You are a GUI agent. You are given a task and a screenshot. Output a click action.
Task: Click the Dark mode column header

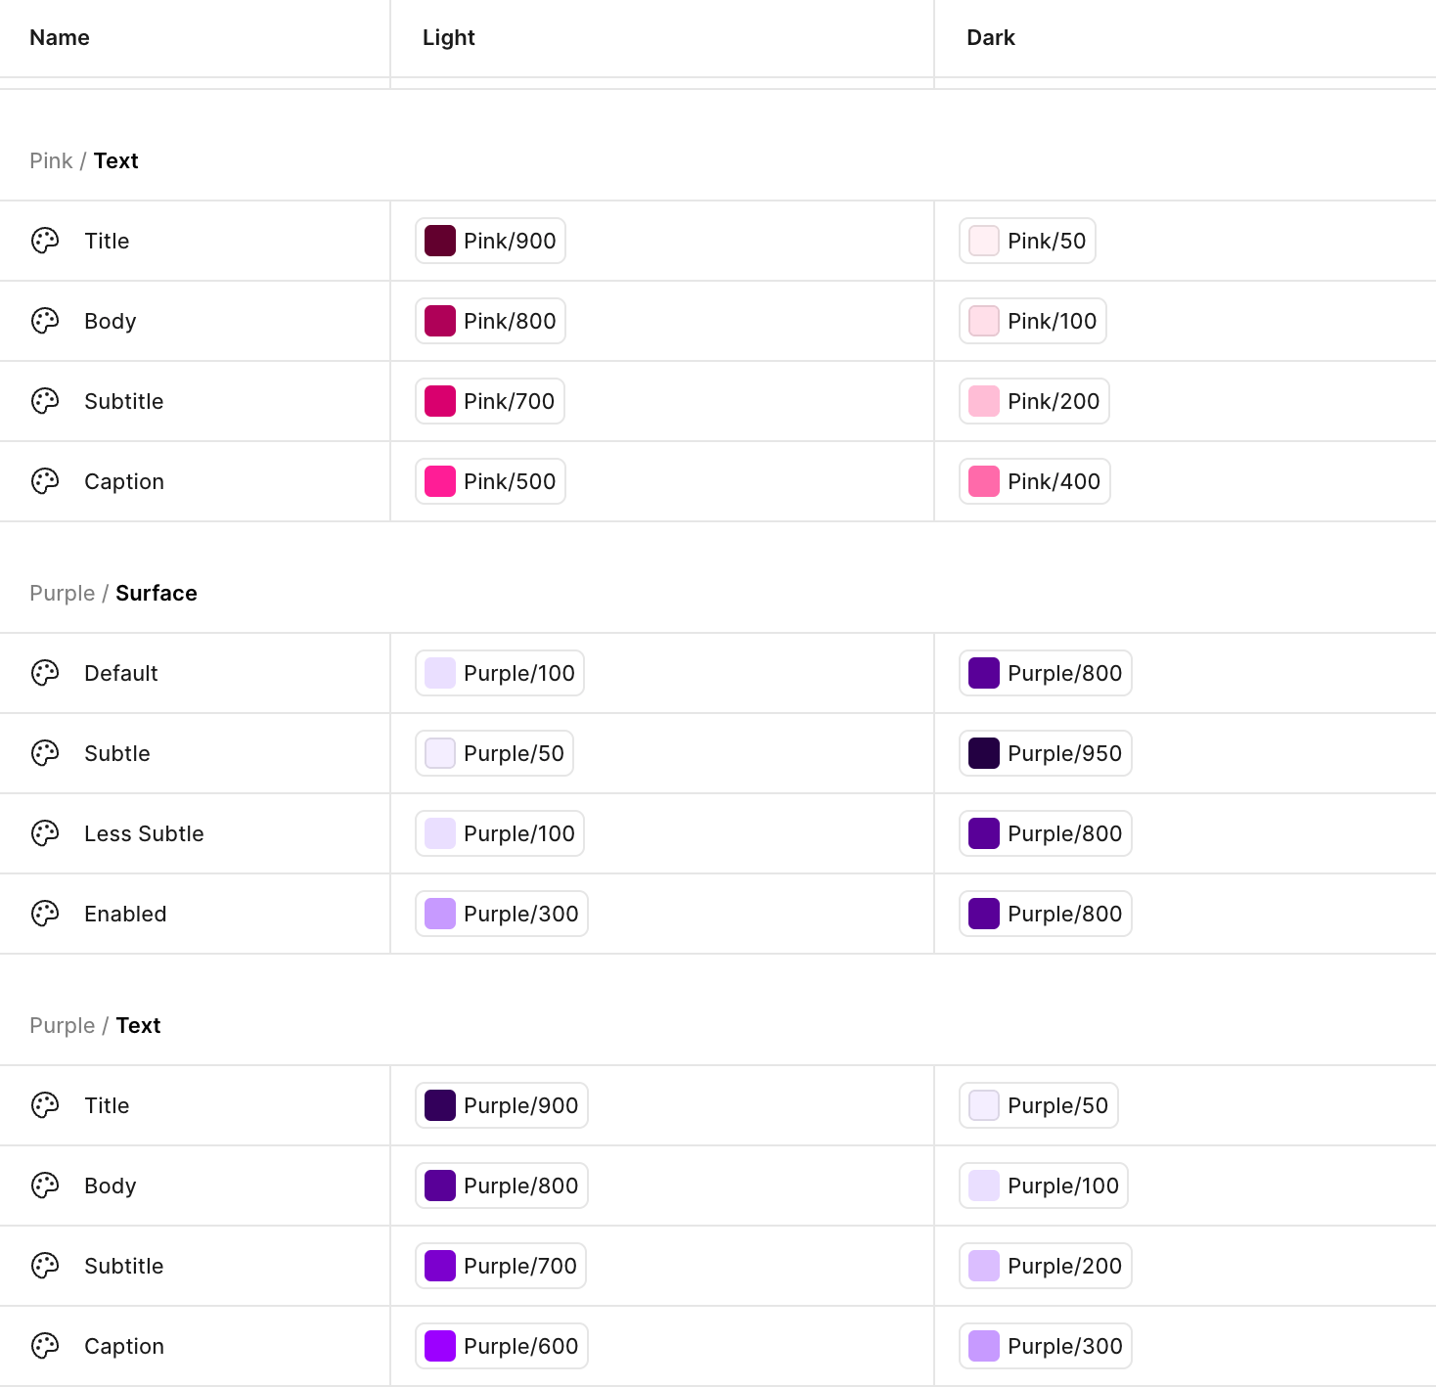coord(991,37)
